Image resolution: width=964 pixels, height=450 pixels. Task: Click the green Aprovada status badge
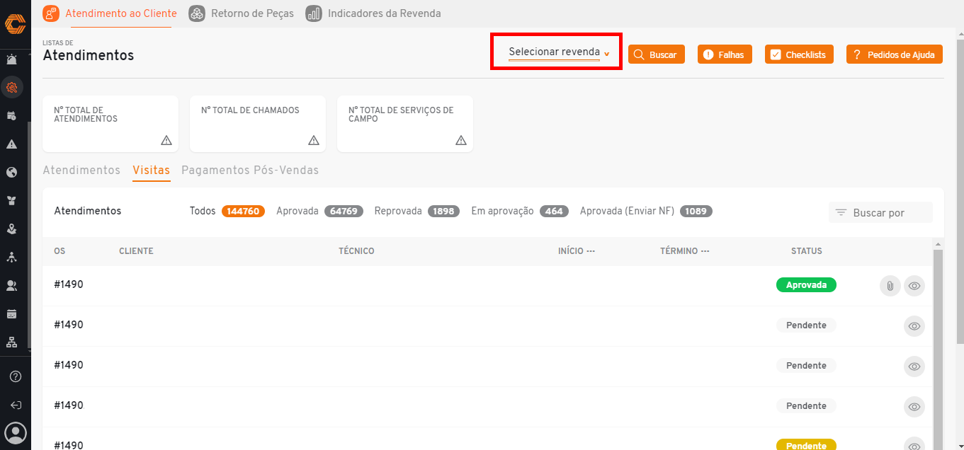[806, 285]
